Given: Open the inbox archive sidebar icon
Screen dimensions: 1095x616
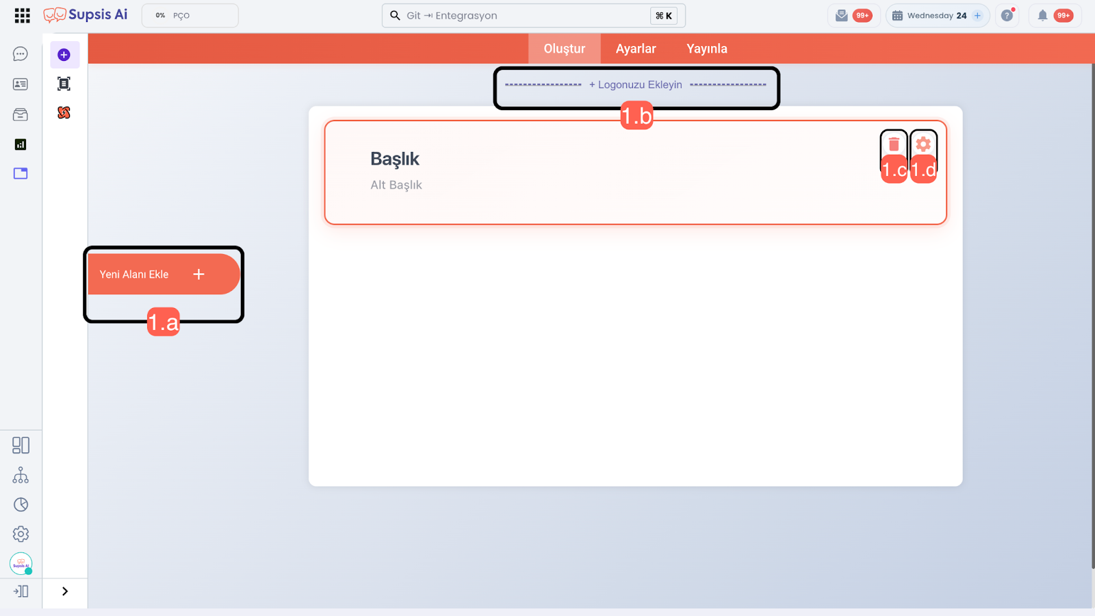Looking at the screenshot, I should point(21,114).
